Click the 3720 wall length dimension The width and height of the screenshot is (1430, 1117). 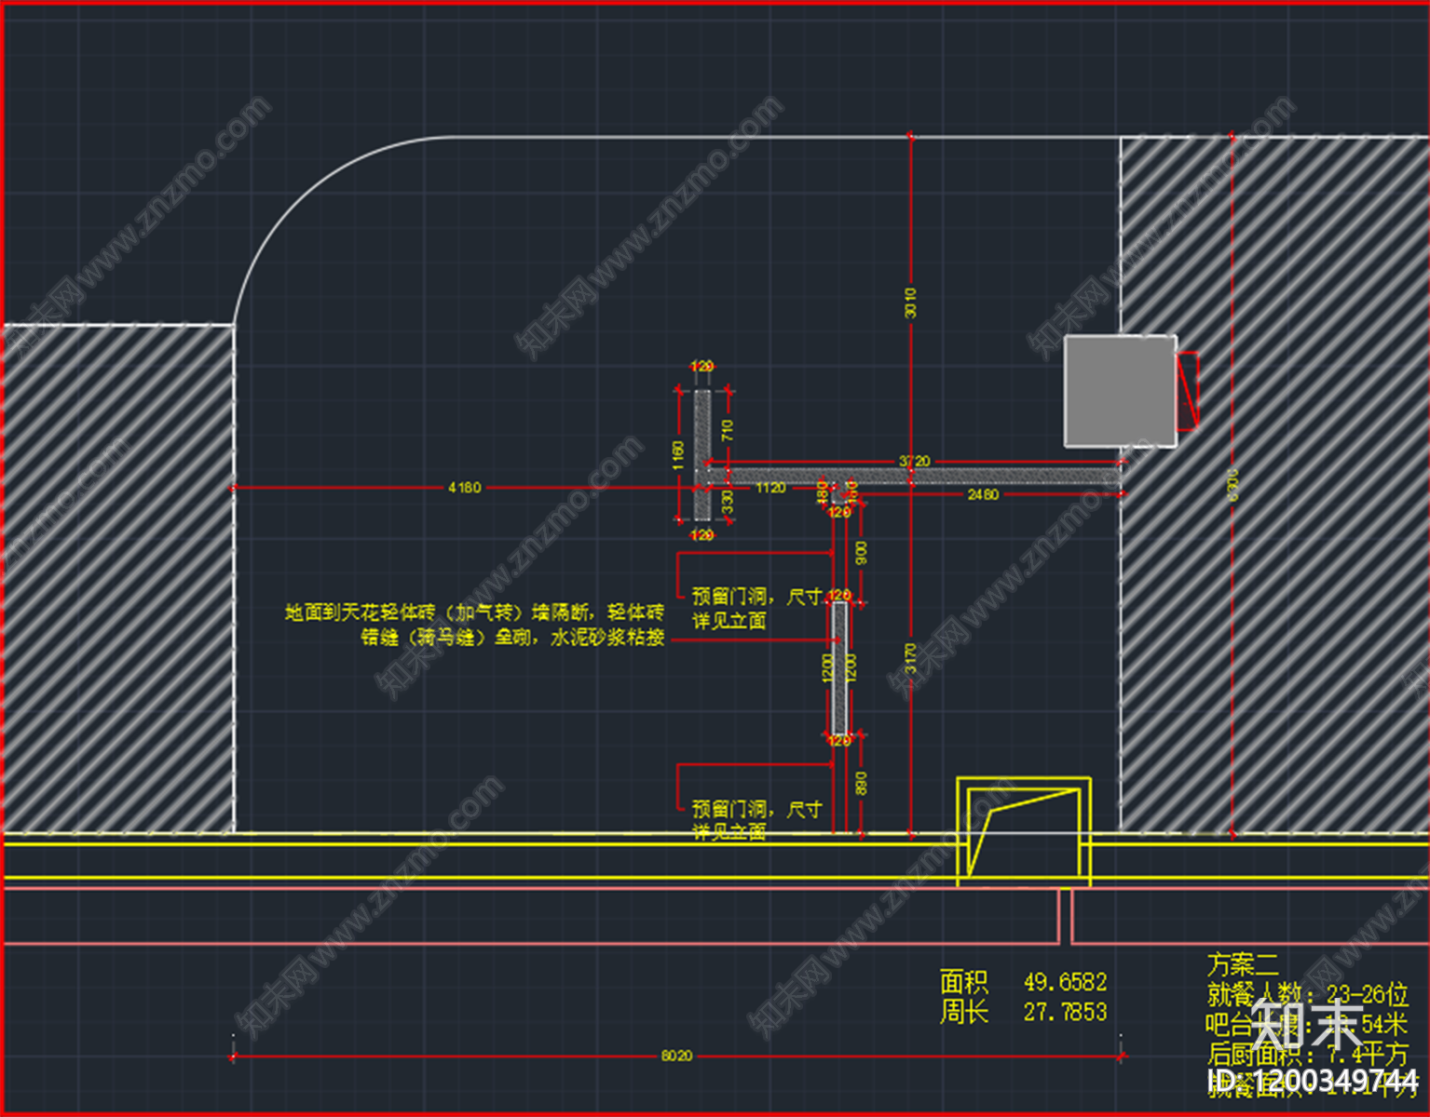click(x=914, y=461)
